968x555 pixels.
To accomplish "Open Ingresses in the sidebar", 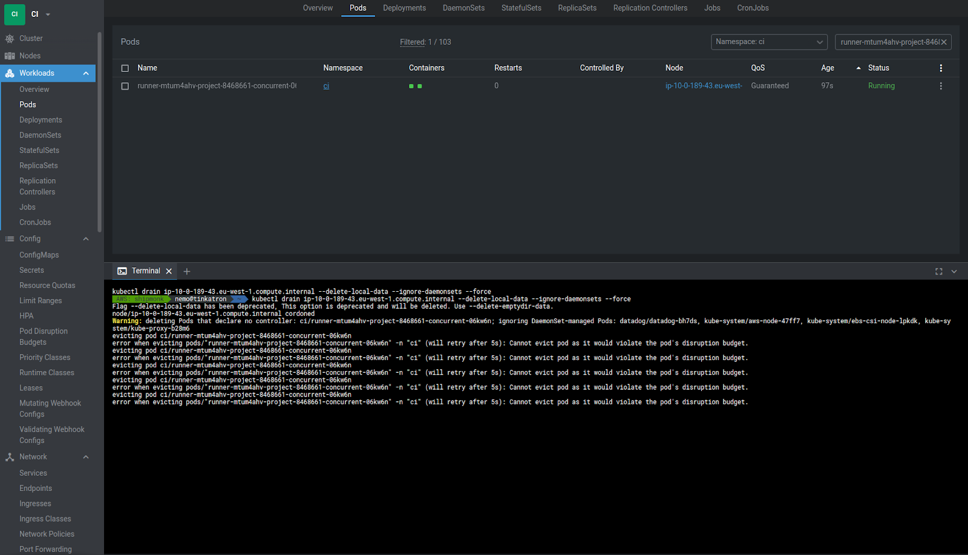I will 35,504.
